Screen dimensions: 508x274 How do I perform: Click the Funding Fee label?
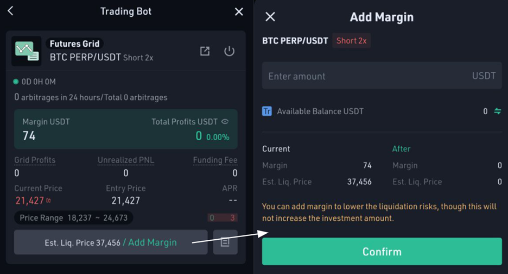coord(215,160)
